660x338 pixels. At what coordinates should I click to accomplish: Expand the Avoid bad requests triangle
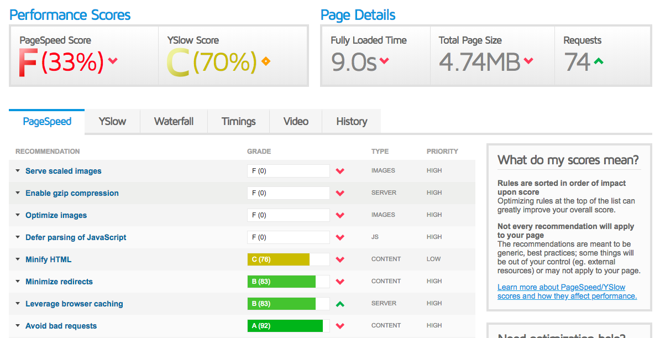[x=18, y=325]
